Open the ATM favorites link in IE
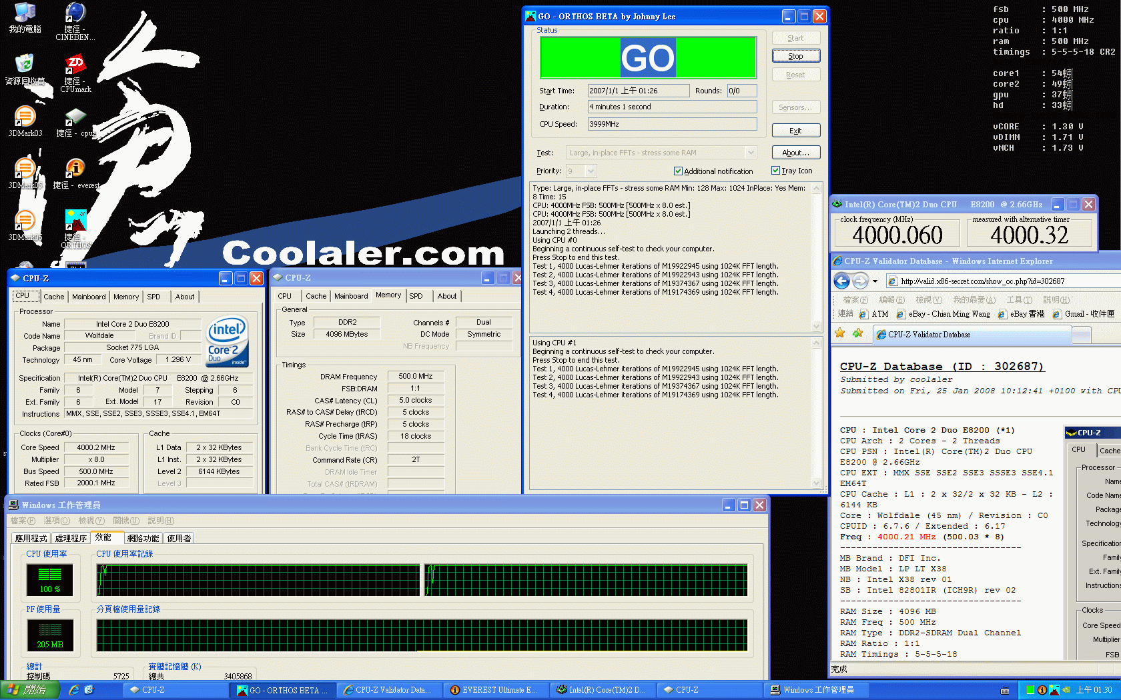Viewport: 1121px width, 700px height. (x=874, y=314)
